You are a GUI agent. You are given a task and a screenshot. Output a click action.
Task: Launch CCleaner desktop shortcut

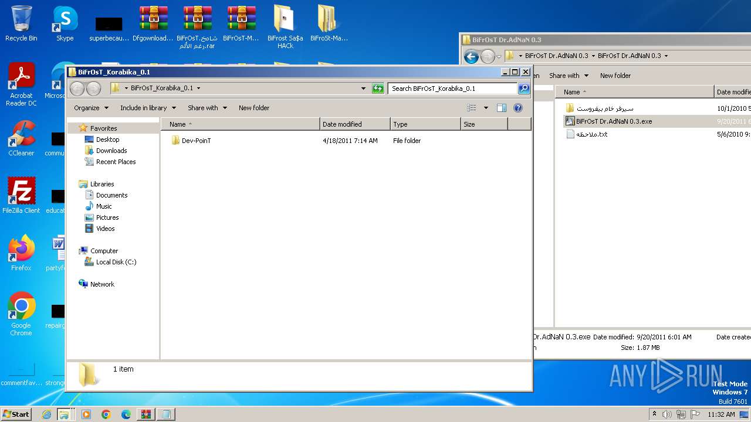(x=21, y=138)
